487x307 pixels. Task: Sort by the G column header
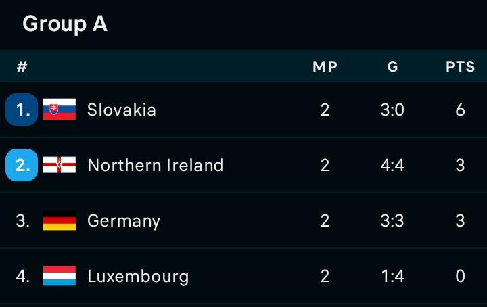pos(392,66)
